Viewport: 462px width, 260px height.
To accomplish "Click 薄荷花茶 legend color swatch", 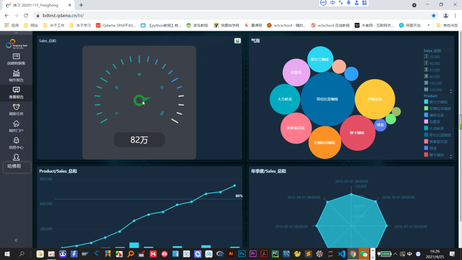I will (x=426, y=115).
